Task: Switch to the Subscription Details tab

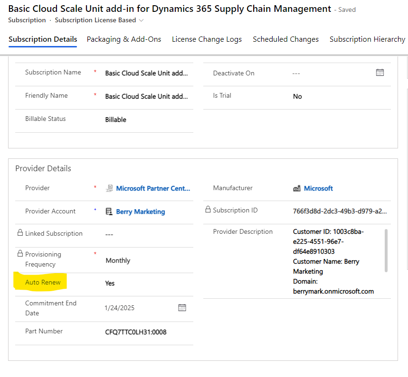Action: 43,39
